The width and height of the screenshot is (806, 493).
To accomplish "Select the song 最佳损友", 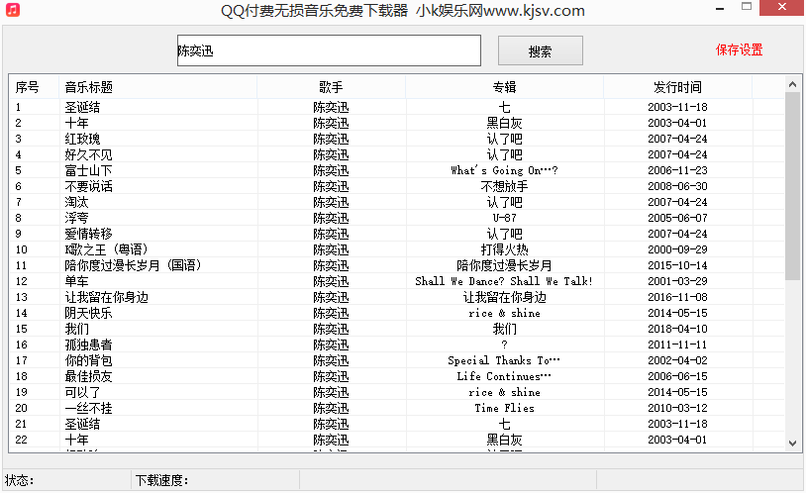I will pyautogui.click(x=88, y=377).
